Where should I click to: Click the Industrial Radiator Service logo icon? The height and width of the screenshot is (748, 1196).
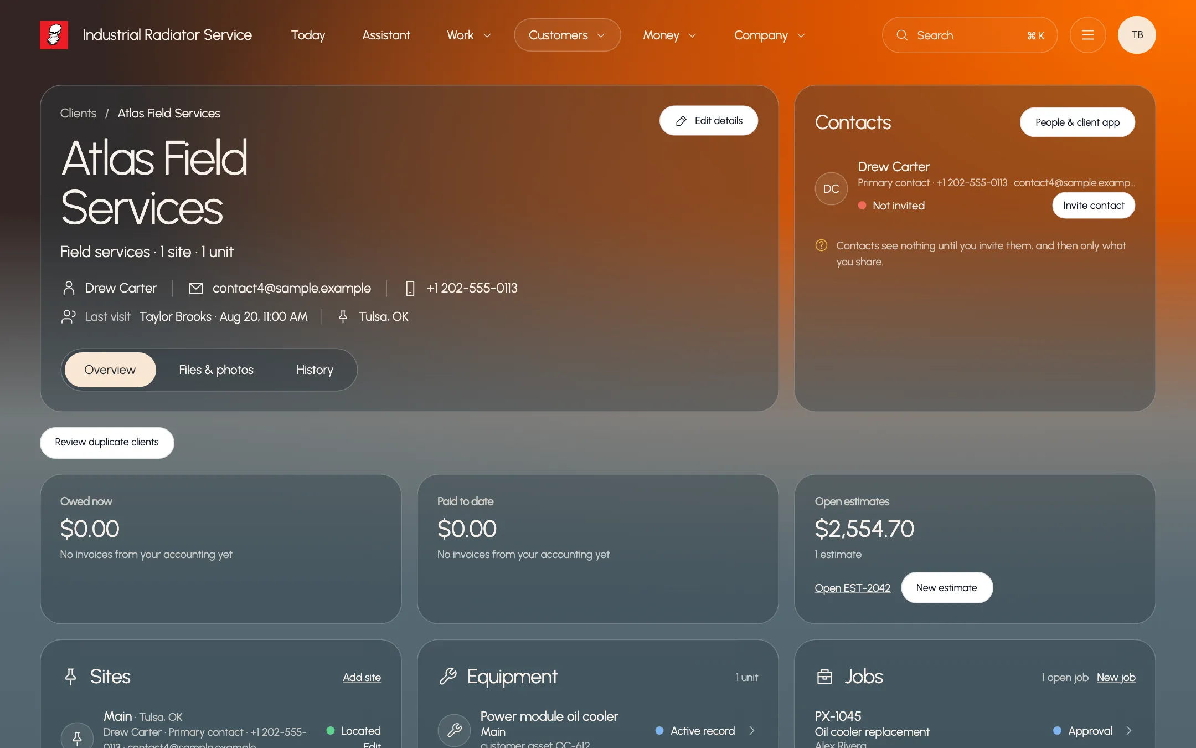[x=54, y=35]
